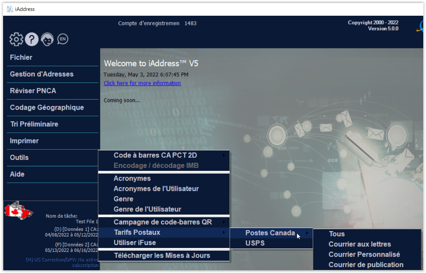Click the '04/08/2022 à 05/12/2022' date range
This screenshot has width=426, height=273.
(72, 235)
